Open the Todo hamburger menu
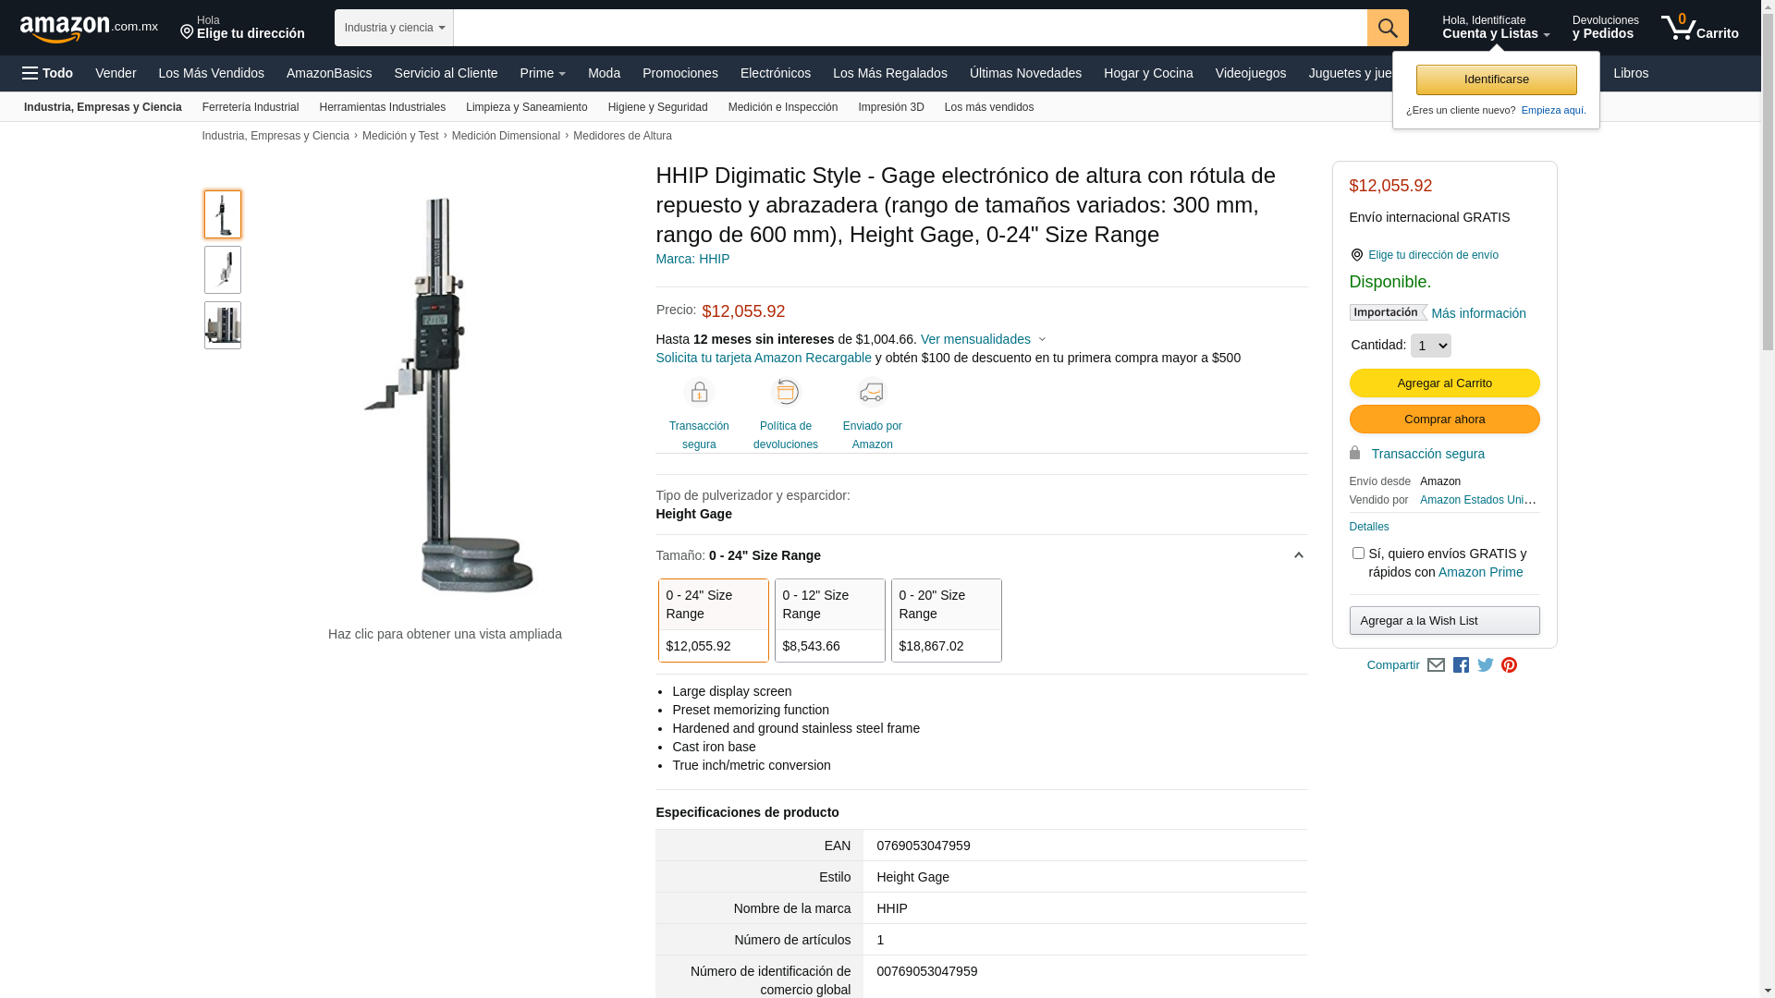 pos(48,73)
